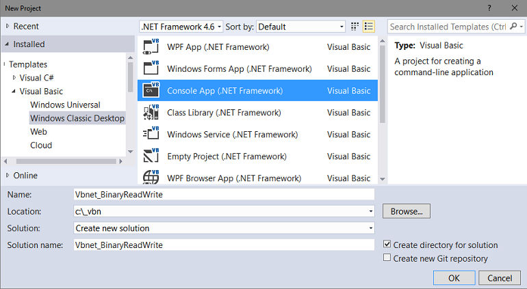Click the project Name input field
527x289 pixels.
coord(224,194)
